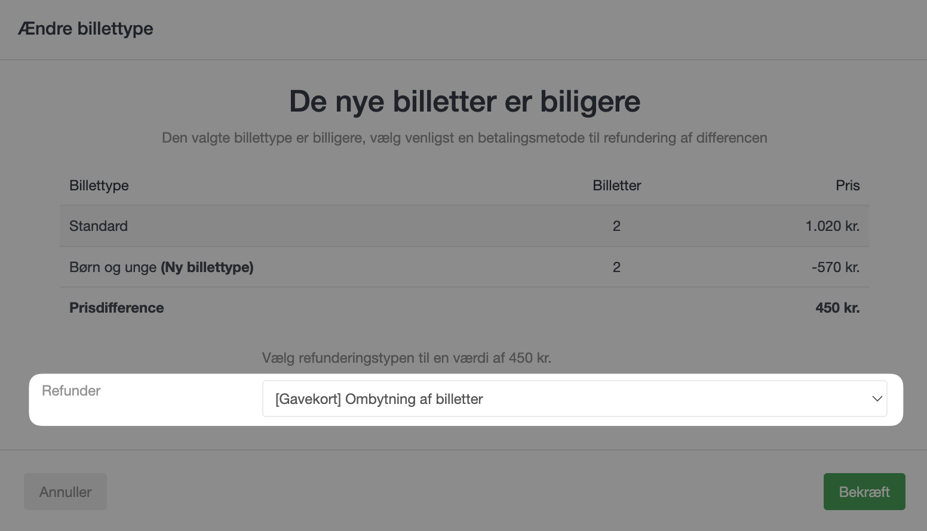Click the De nye billetter er biligere heading
The height and width of the screenshot is (531, 927).
pyautogui.click(x=464, y=101)
